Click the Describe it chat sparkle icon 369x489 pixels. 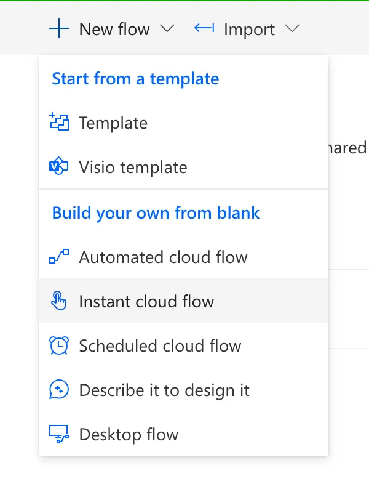click(x=58, y=390)
